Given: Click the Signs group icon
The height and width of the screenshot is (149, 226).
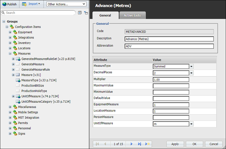Looking at the screenshot, I should pos(15,133).
